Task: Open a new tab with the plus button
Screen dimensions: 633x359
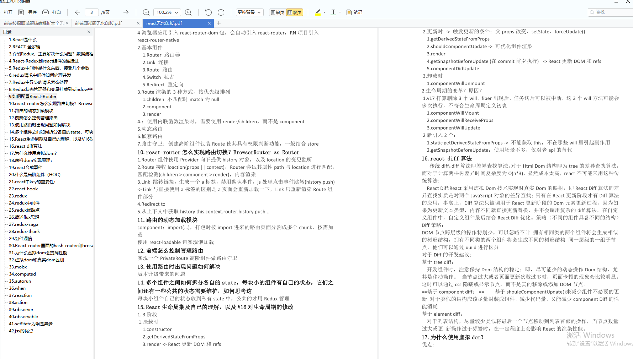Action: point(219,23)
